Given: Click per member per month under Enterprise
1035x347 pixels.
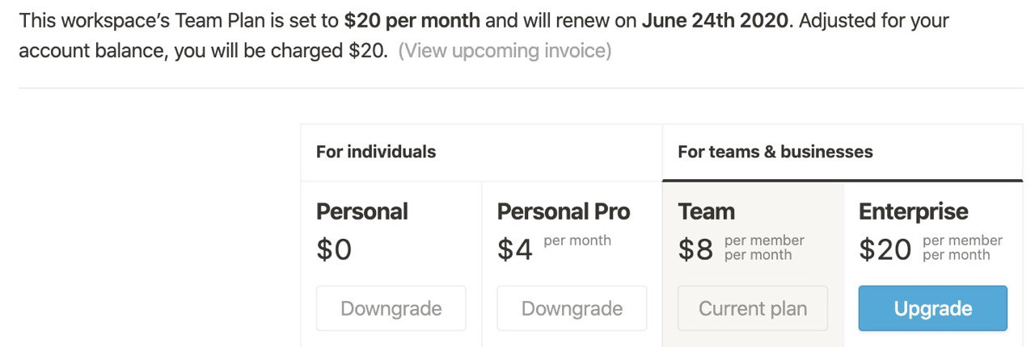Looking at the screenshot, I should (x=962, y=248).
